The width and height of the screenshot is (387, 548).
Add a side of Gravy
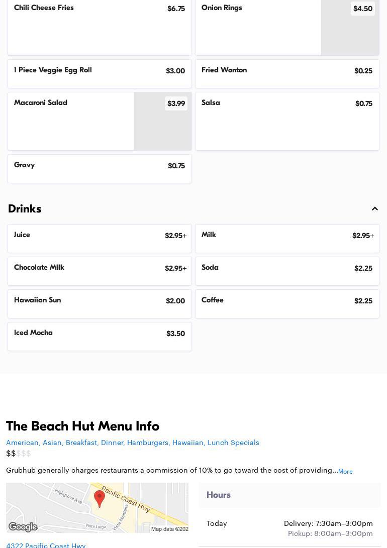100,169
